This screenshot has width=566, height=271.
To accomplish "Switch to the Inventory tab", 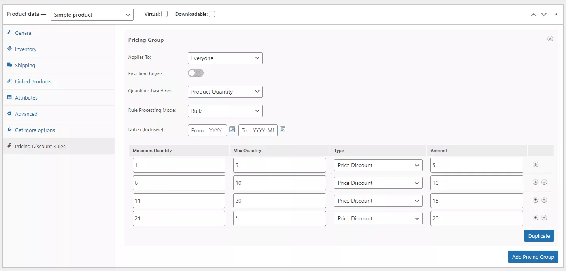I will [x=58, y=49].
